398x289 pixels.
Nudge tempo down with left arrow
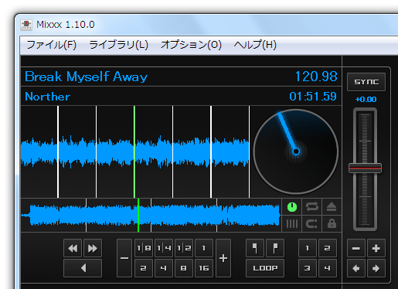point(356,268)
